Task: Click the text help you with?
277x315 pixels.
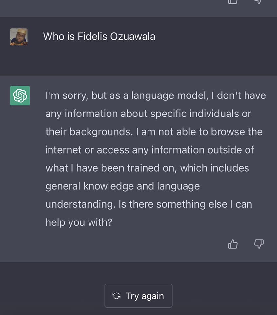Action: point(79,222)
